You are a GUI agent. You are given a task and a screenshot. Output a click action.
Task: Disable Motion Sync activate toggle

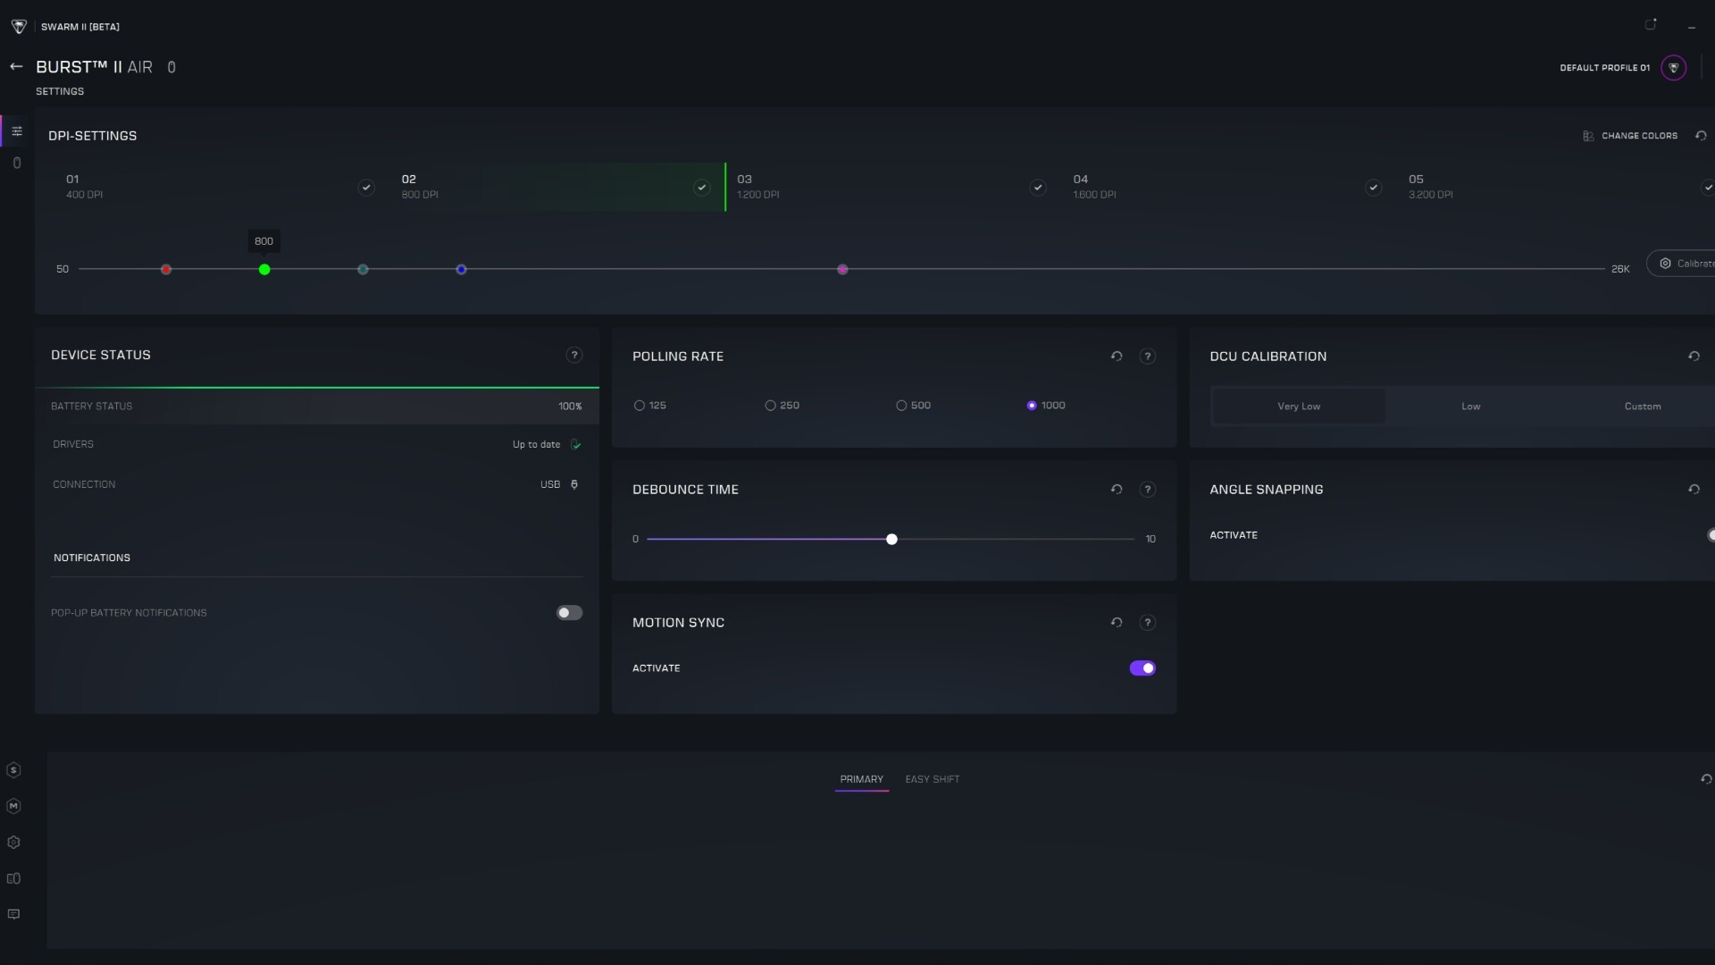coord(1142,668)
